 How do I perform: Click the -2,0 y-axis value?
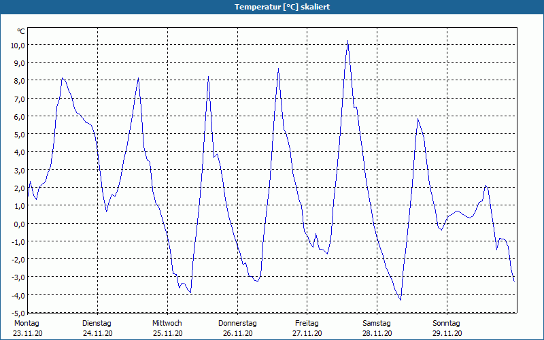pos(18,260)
